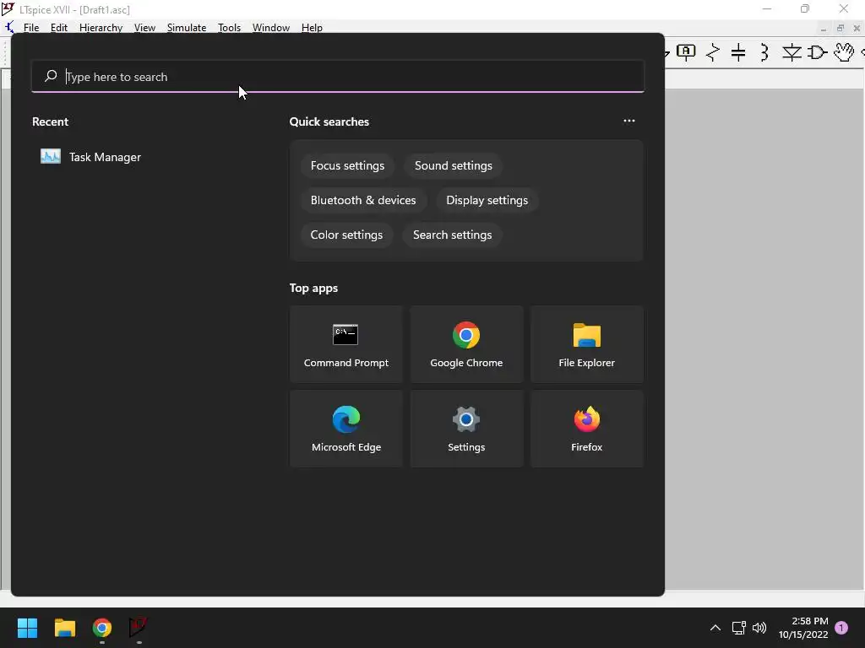The image size is (865, 648).
Task: Click the Quick searches heading
Action: (329, 121)
